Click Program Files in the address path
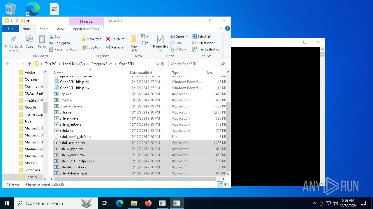This screenshot has width=373, height=209. point(102,64)
